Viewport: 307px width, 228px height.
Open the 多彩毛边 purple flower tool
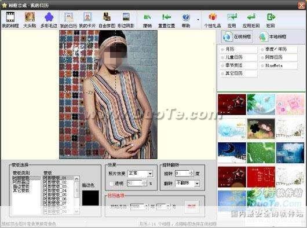[49, 20]
